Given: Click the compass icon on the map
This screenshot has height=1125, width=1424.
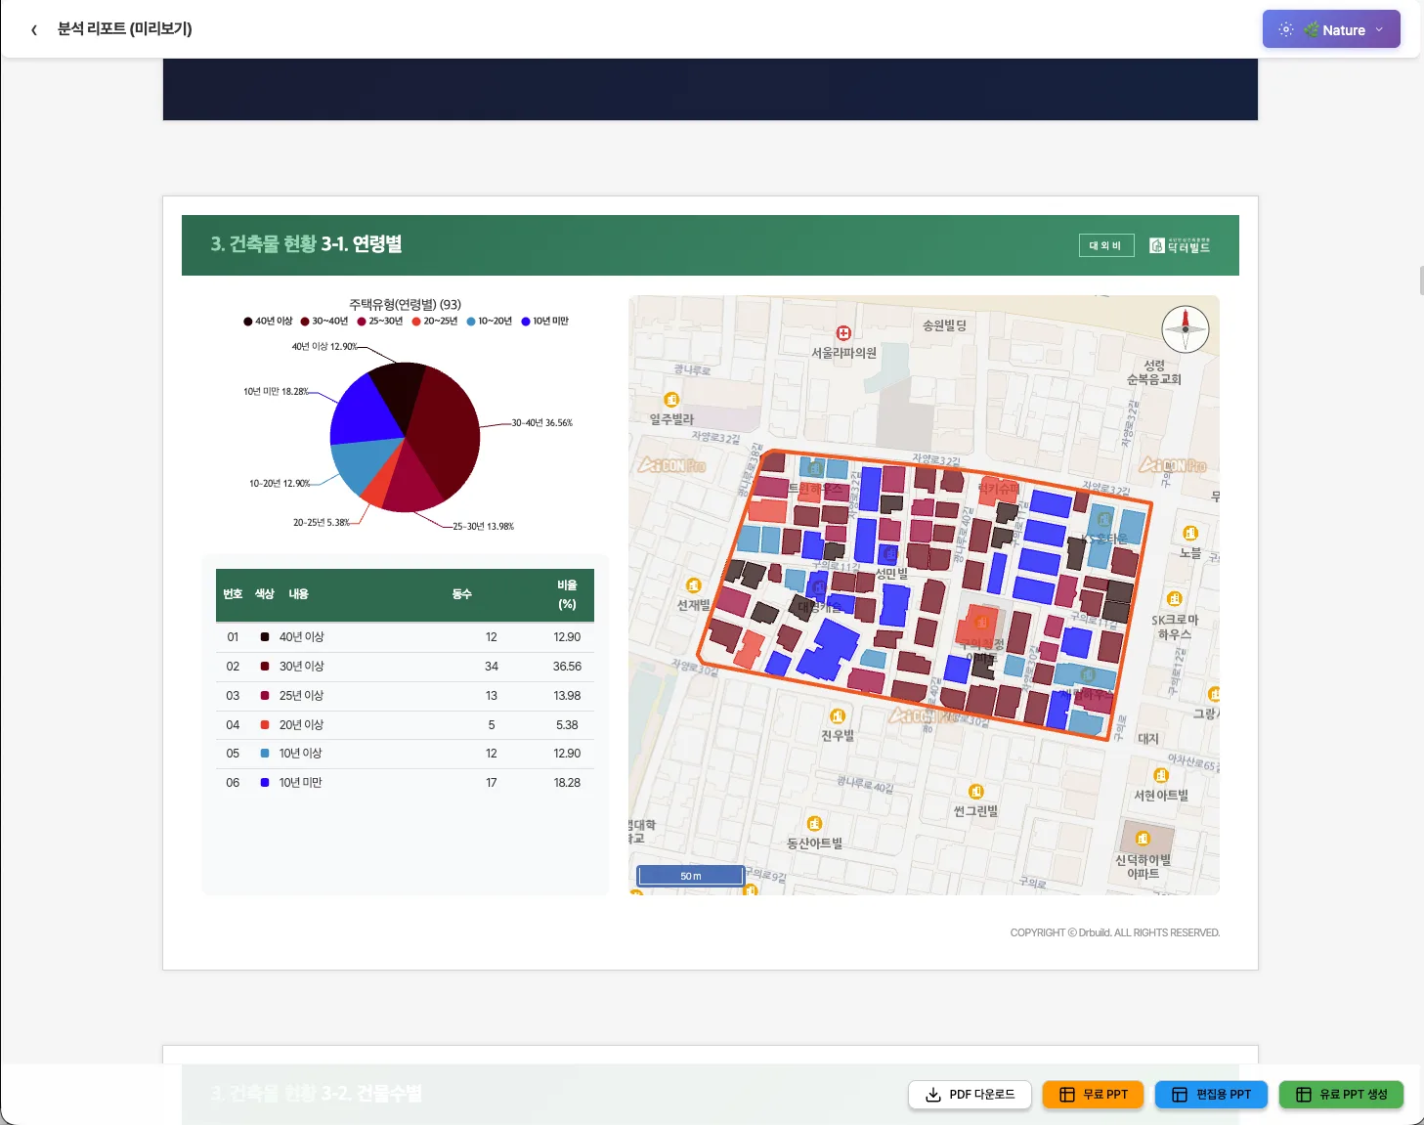Looking at the screenshot, I should 1185,329.
